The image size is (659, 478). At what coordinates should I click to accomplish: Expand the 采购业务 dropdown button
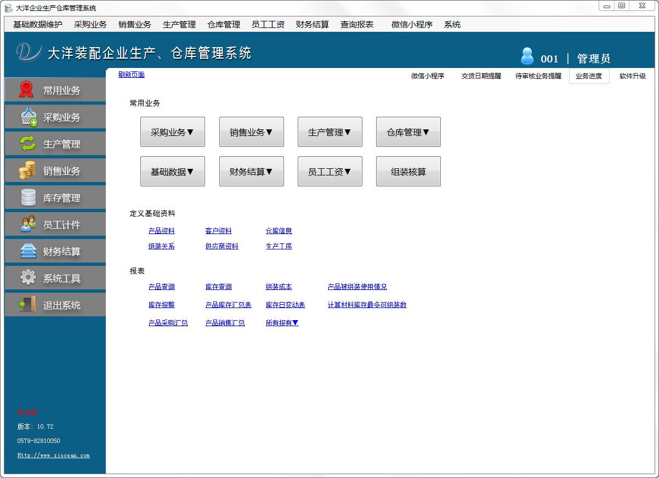(173, 132)
